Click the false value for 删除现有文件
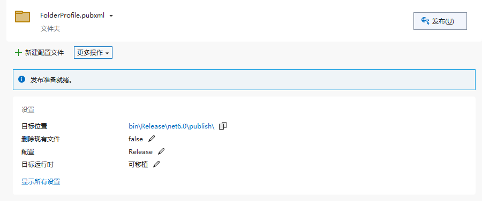The height and width of the screenshot is (201, 482). (x=136, y=139)
